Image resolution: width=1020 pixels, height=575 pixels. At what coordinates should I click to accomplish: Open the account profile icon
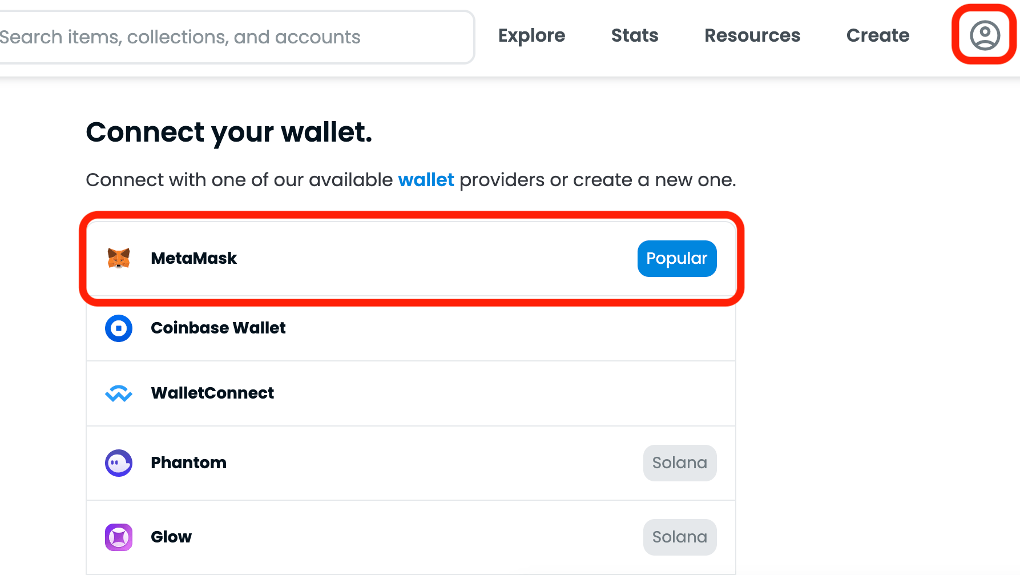[x=985, y=35]
